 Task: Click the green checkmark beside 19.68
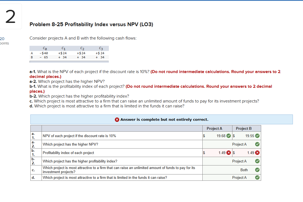(x=228, y=135)
